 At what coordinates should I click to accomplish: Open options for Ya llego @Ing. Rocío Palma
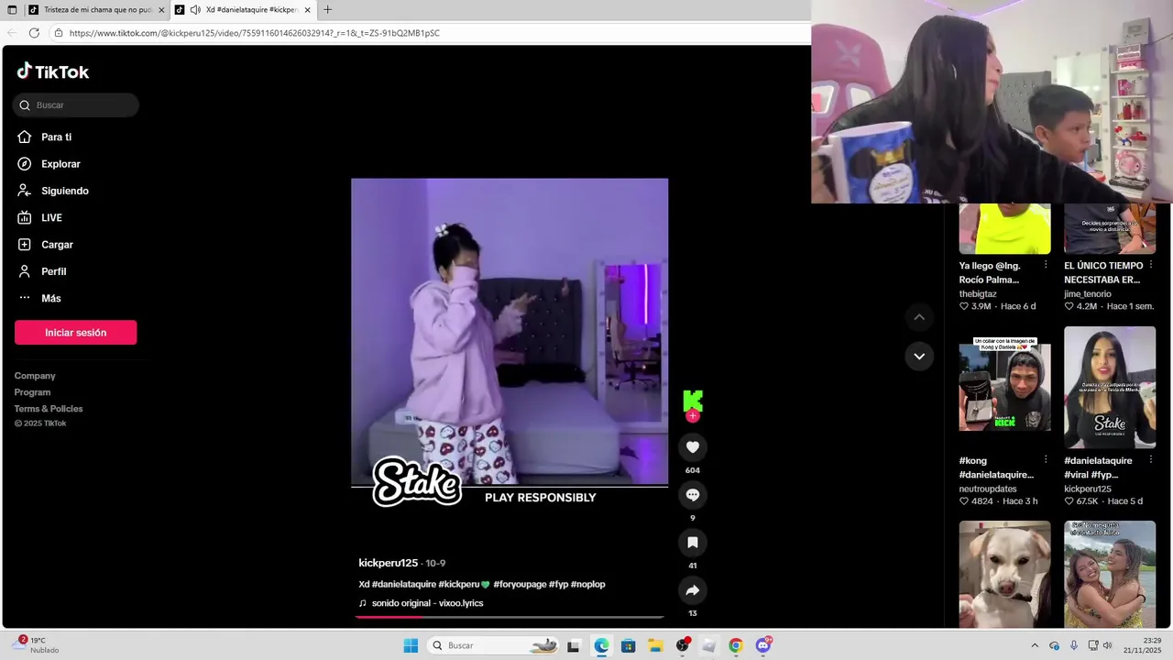pyautogui.click(x=1046, y=266)
